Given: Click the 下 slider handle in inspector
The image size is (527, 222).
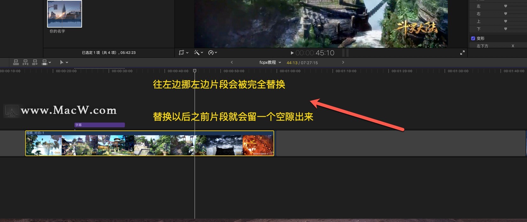Looking at the screenshot, I should (505, 29).
